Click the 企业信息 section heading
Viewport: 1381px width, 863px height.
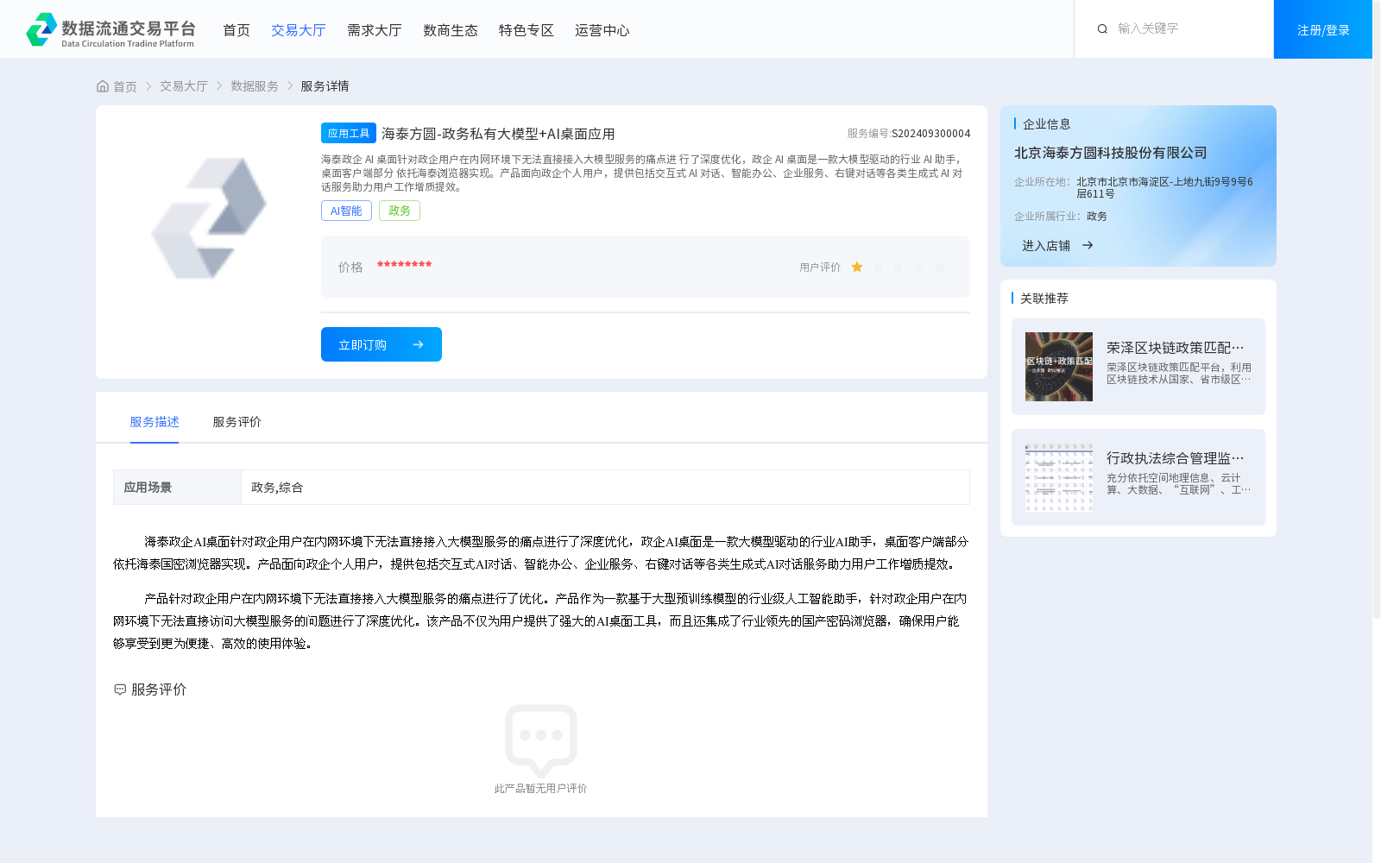click(x=1047, y=124)
